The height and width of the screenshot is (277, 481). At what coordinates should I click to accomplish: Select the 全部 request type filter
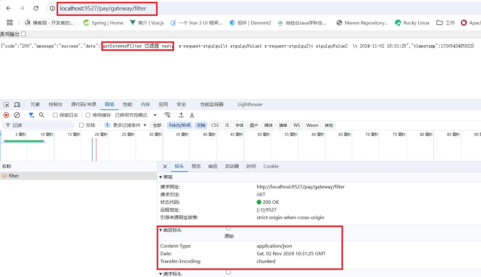(157, 125)
